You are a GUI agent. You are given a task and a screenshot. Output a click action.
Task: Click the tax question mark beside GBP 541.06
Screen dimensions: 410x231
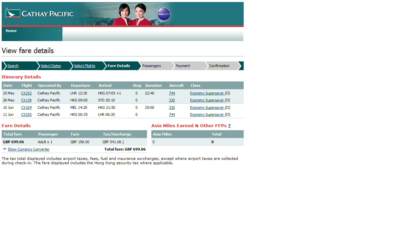tap(123, 142)
